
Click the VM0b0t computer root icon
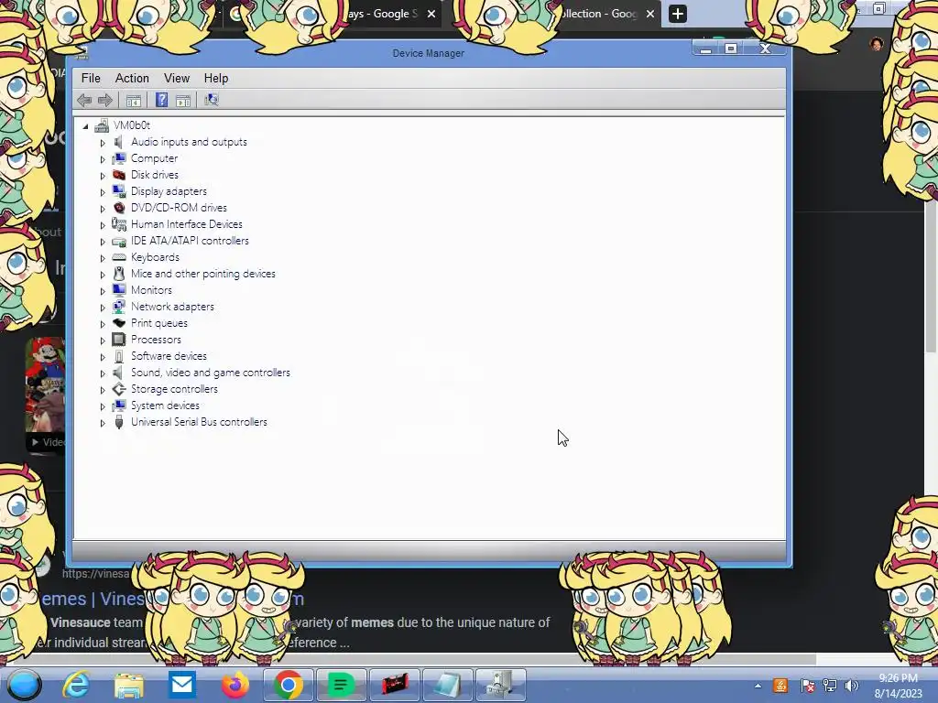102,125
